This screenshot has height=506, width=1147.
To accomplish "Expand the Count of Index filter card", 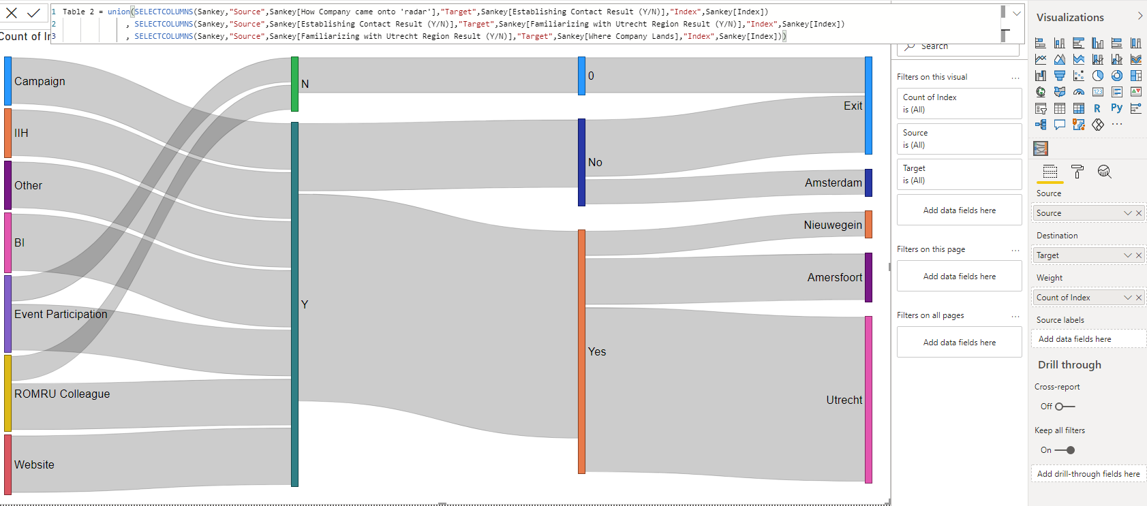I will [x=959, y=104].
